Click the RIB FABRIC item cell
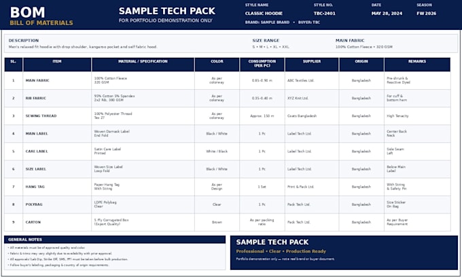462x278 pixels. coord(57,98)
